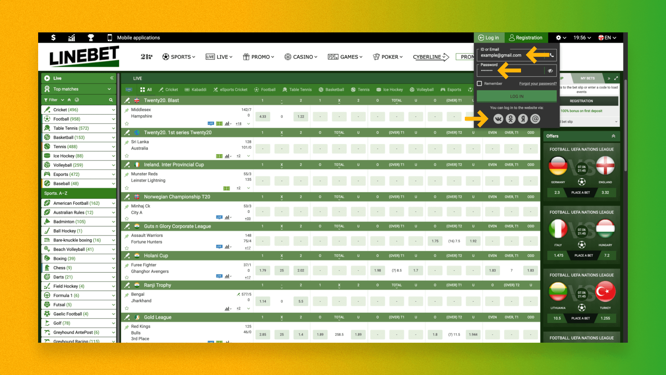666x375 pixels.
Task: Expand the Table Tennis sidebar category
Action: point(113,128)
